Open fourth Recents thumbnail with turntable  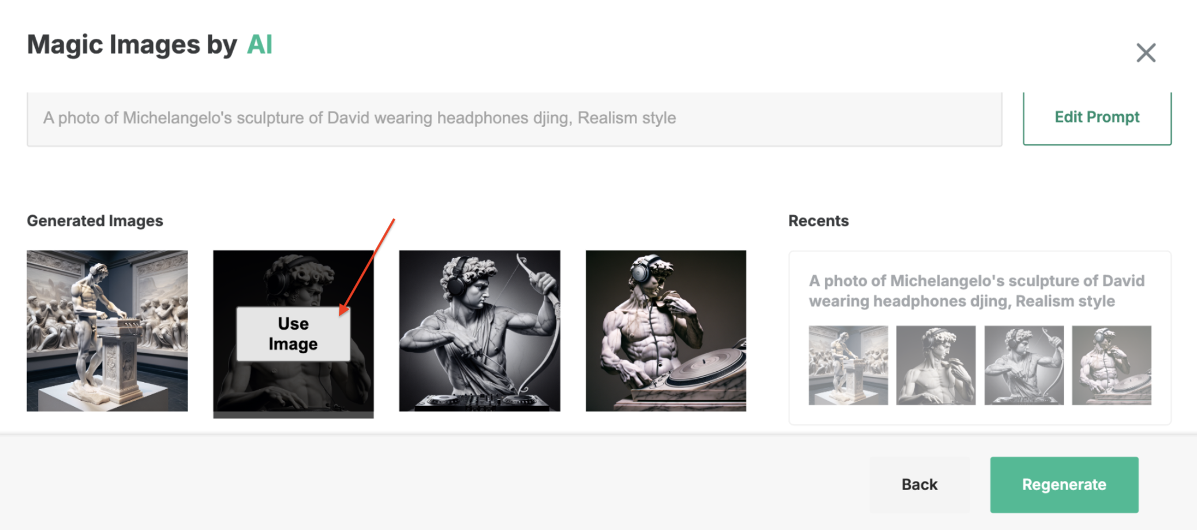pyautogui.click(x=1111, y=365)
